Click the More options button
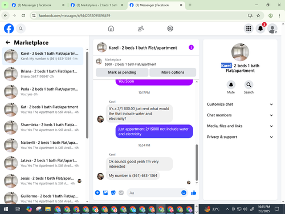The width and height of the screenshot is (285, 214). coord(173,72)
